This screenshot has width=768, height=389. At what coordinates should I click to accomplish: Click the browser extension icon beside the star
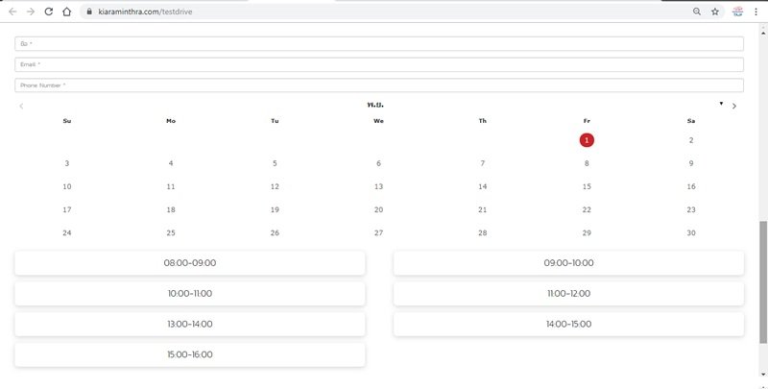click(738, 12)
